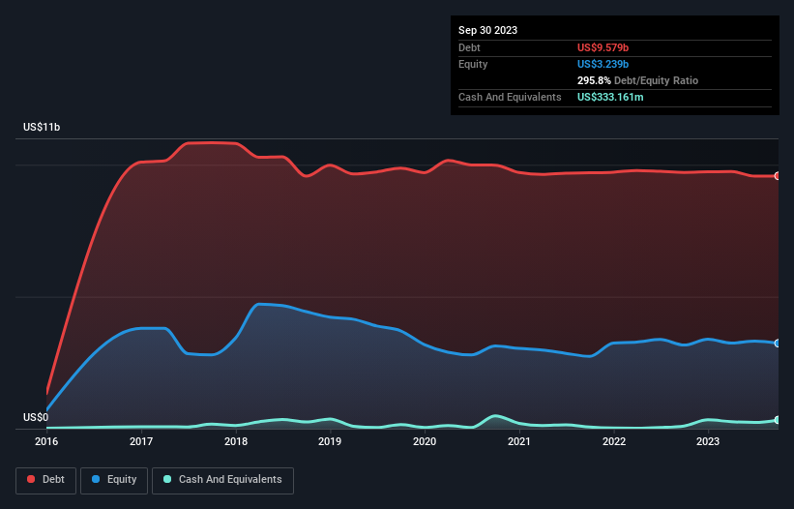Click the US$333.161m cash value
Screen dimensions: 794x509
[610, 97]
